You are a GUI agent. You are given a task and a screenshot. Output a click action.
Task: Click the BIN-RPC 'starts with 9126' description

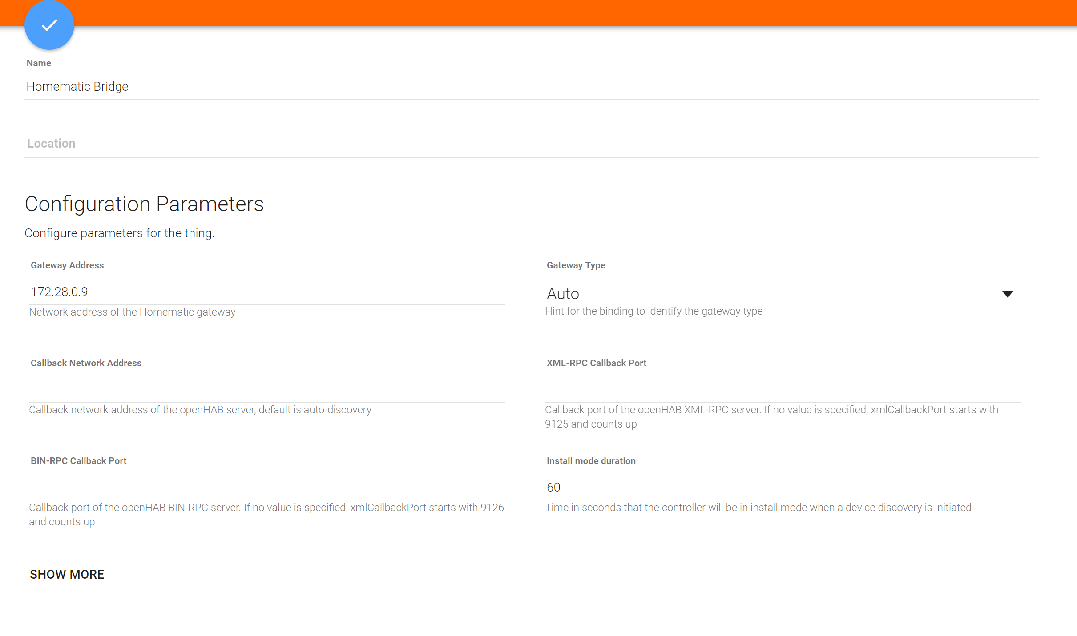pyautogui.click(x=266, y=515)
